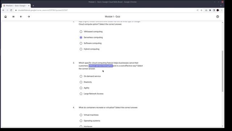
Task: Click the 'Module 1 - Quiz' page title
Action: pyautogui.click(x=112, y=17)
